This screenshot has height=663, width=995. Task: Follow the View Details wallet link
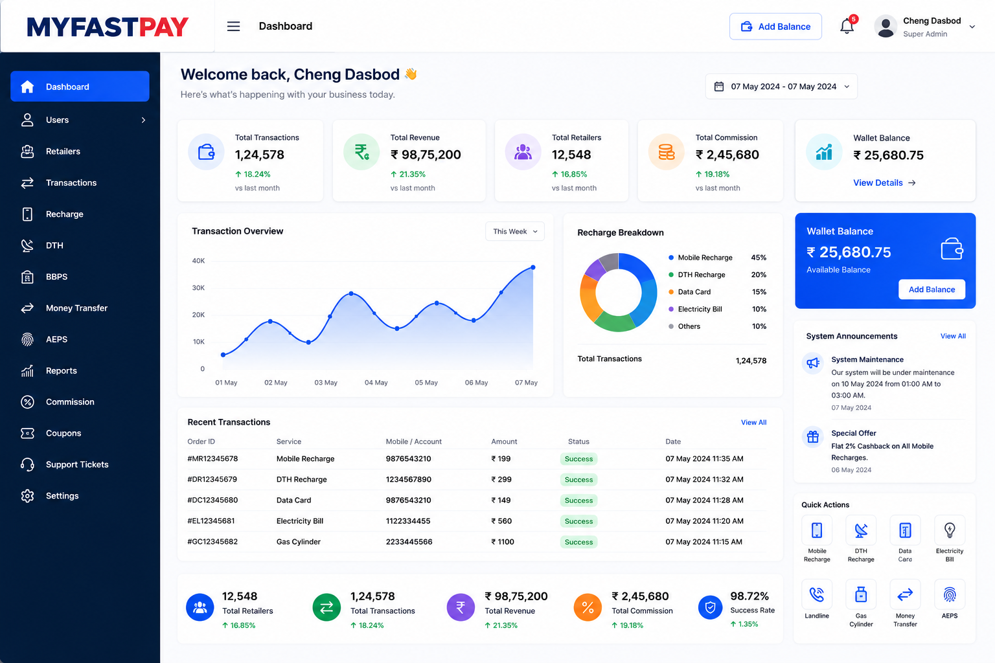coord(884,183)
